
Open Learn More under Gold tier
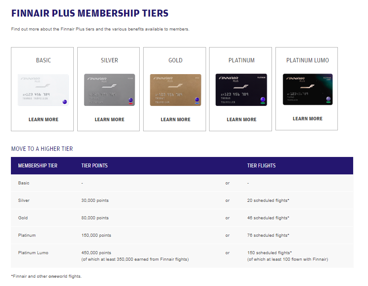(x=175, y=119)
